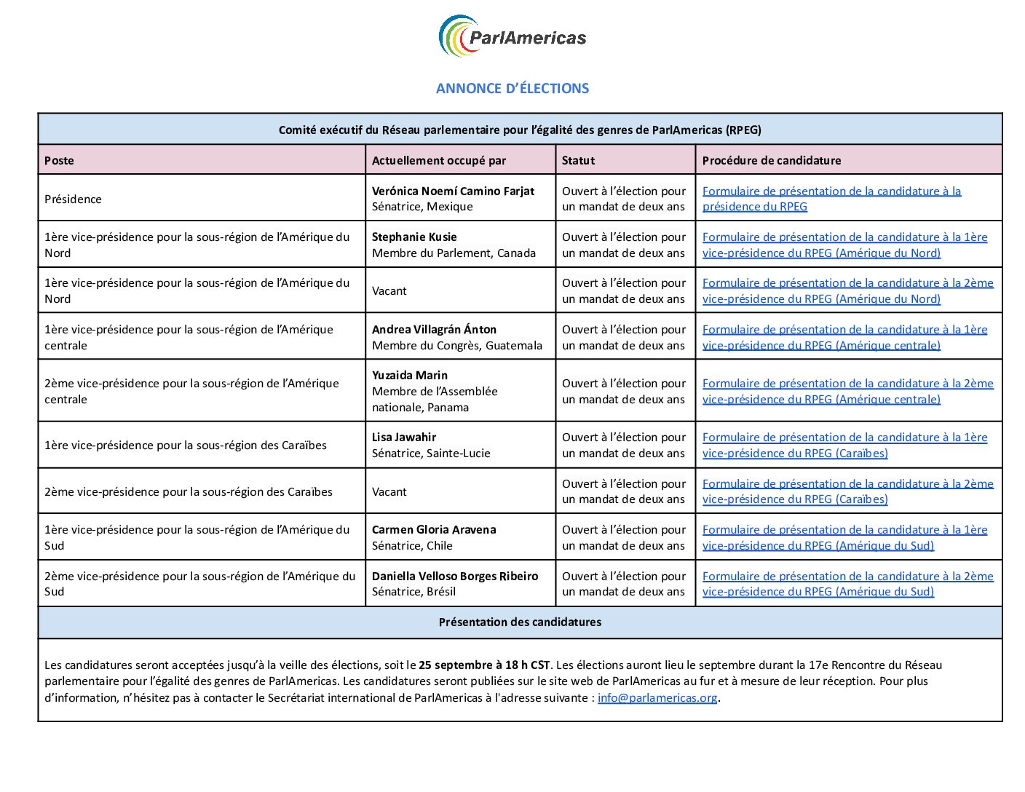
Task: Click the info@parlamericas.org email link
Action: pyautogui.click(x=657, y=697)
